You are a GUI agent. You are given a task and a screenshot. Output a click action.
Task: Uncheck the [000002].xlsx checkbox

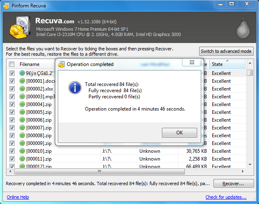[12, 88]
